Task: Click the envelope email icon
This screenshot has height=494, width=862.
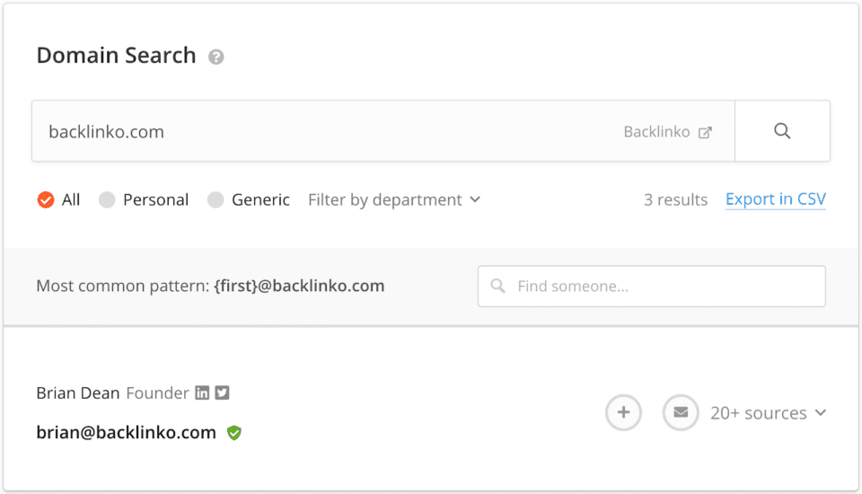Action: (x=681, y=413)
